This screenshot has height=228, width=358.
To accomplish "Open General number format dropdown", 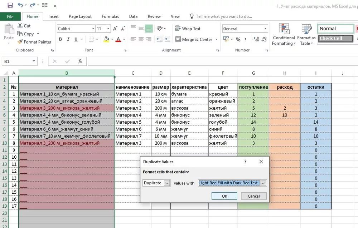I will 265,29.
